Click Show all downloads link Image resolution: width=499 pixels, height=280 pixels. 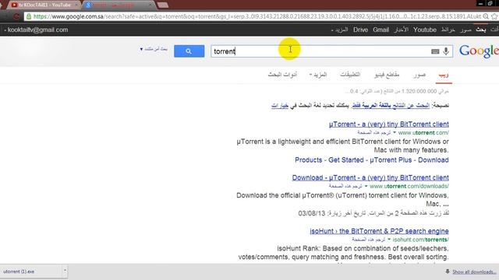coord(474,271)
